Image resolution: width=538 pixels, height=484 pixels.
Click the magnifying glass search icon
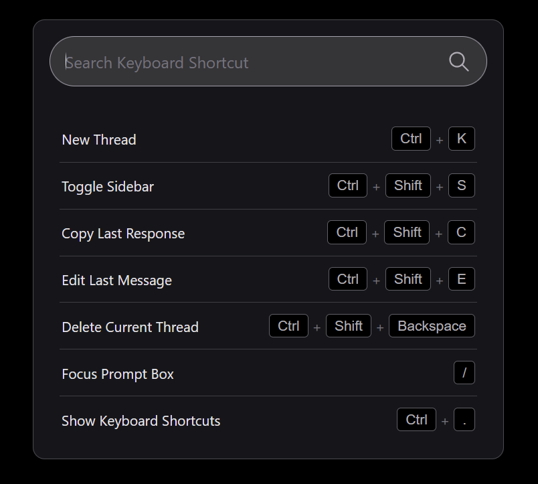[458, 62]
